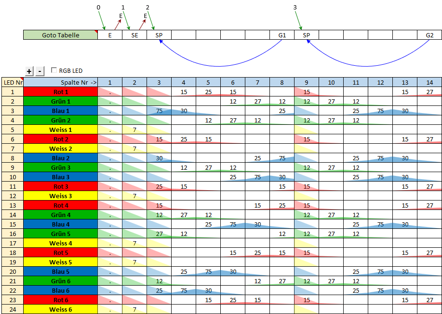This screenshot has width=442, height=314.
Task: Click the minus button above the table
Action: pos(40,71)
